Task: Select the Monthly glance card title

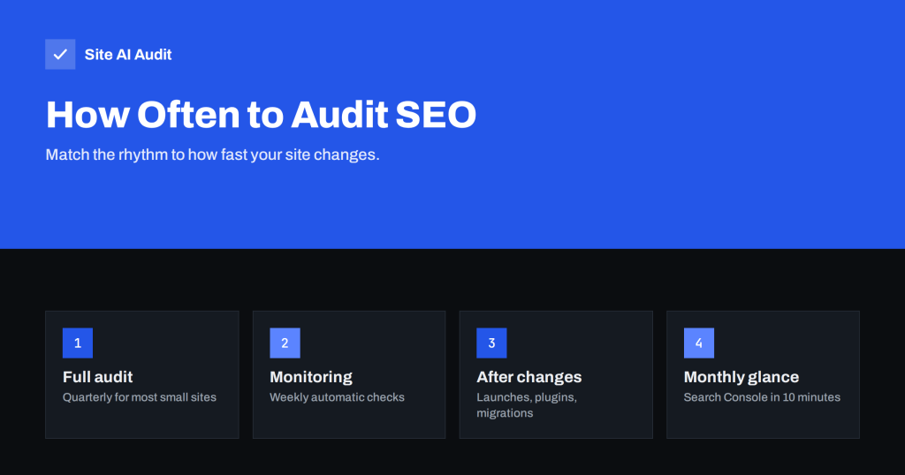Action: (741, 377)
